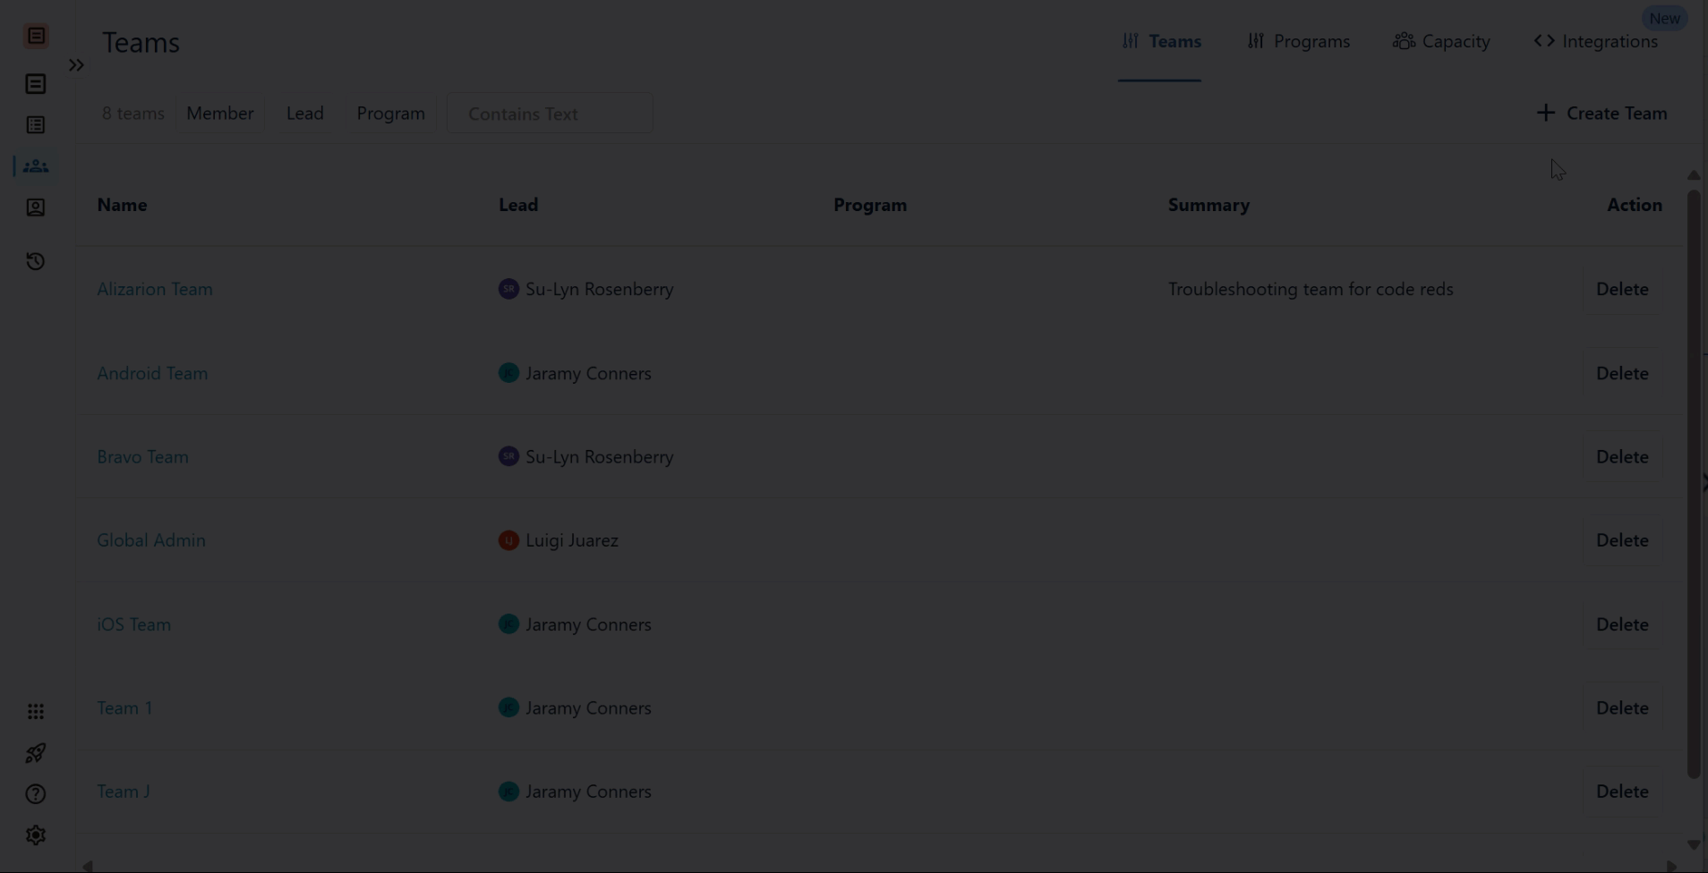Viewport: 1708px width, 873px height.
Task: Open the Teams people icon in the sidebar
Action: coord(36,165)
